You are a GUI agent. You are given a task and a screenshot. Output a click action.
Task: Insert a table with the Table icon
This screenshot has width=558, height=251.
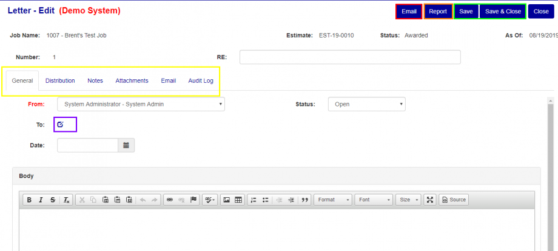point(238,200)
